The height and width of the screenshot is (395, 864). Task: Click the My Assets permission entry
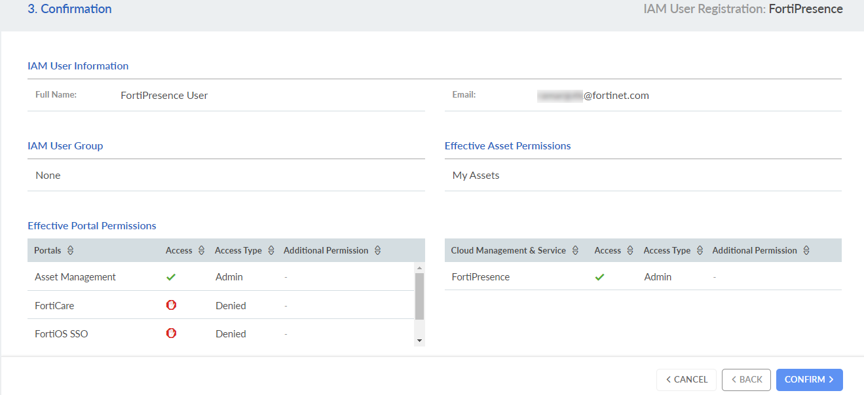[x=476, y=176]
